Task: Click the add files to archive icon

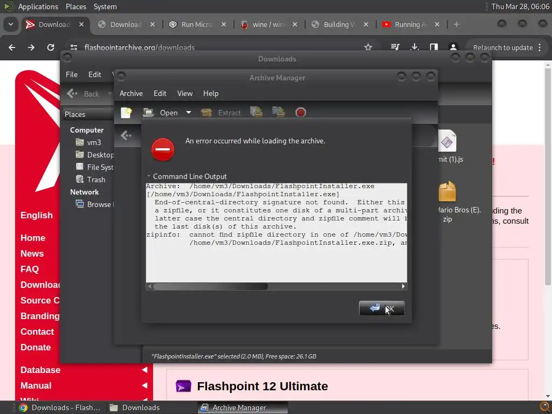Action: point(256,112)
